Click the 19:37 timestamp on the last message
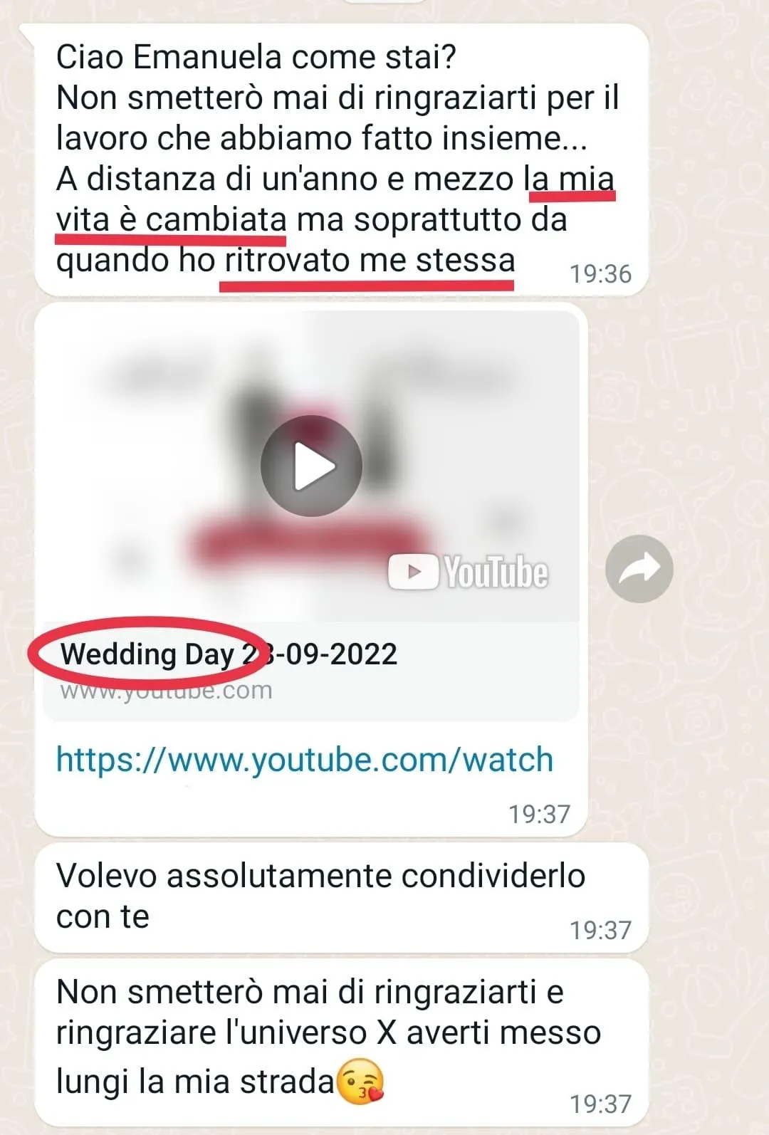 (x=600, y=1104)
